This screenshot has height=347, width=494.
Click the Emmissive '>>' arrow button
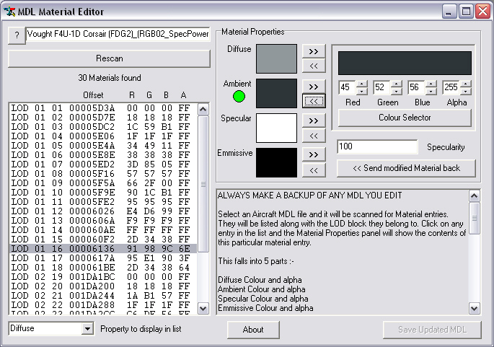coord(313,154)
